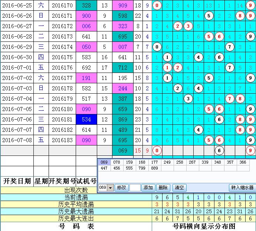Click the 清空 (clear) button

click(x=179, y=188)
